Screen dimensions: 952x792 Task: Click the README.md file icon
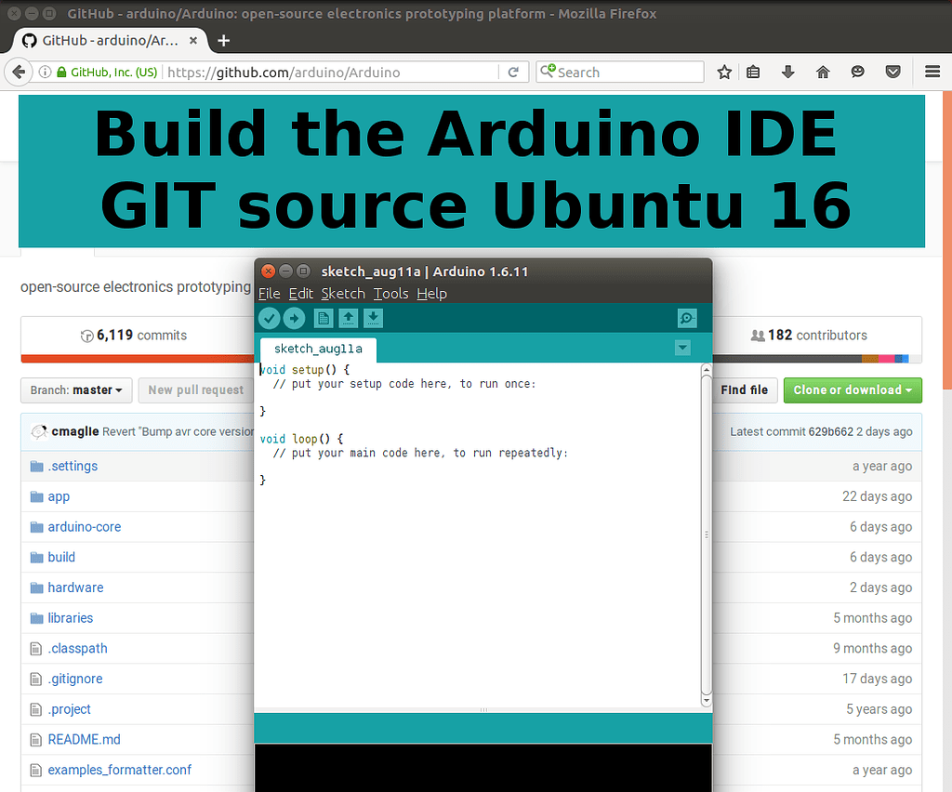pos(36,740)
